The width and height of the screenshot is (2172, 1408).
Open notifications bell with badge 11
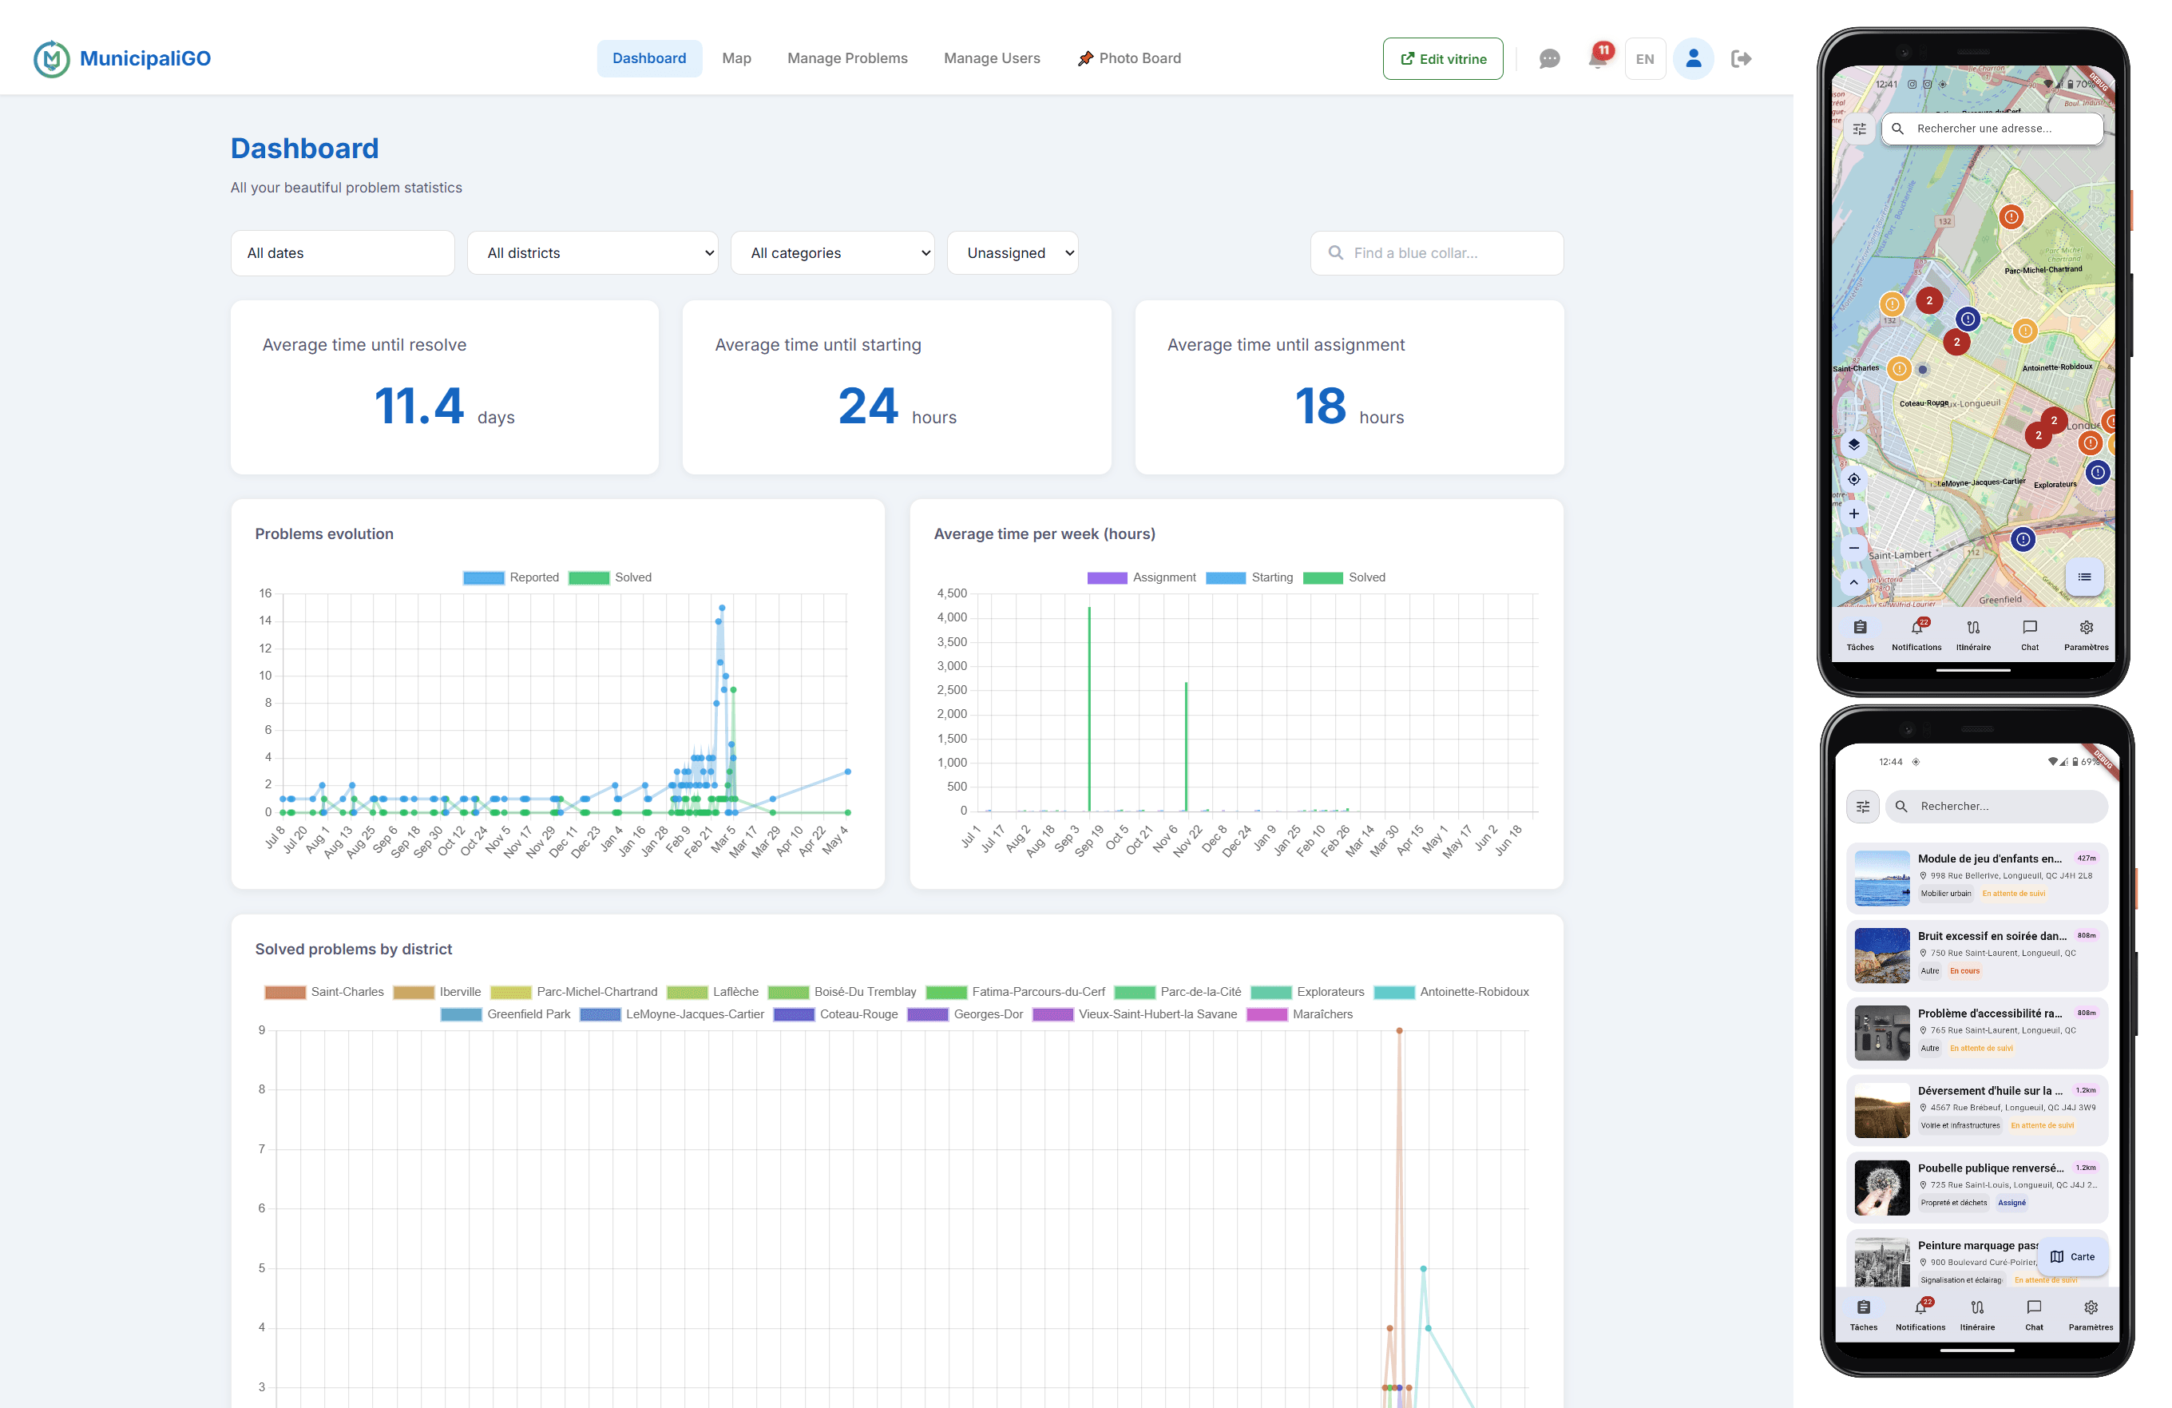(x=1598, y=57)
